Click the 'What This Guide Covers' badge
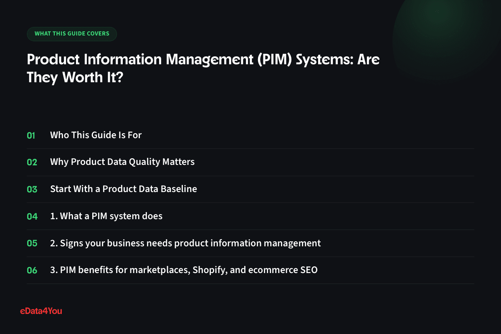 tap(72, 34)
